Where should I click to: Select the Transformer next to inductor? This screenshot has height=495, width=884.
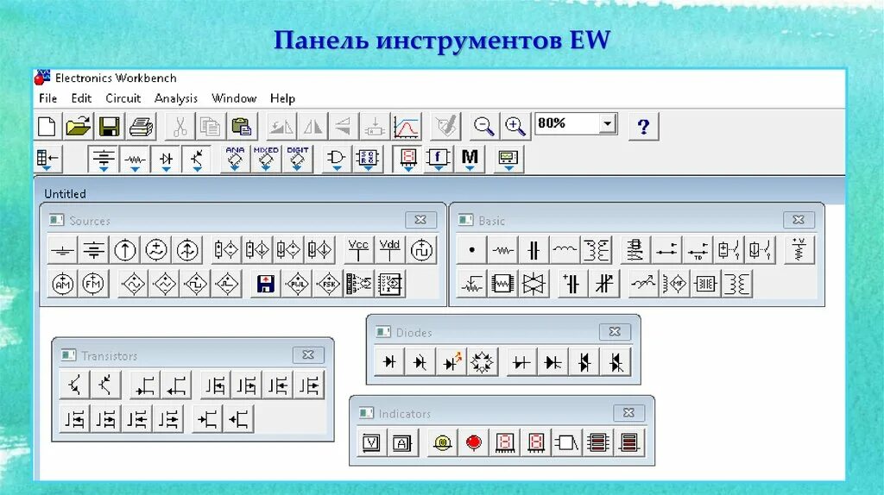click(597, 250)
